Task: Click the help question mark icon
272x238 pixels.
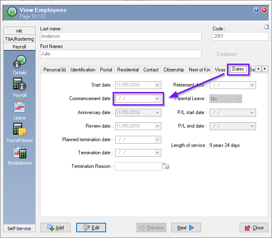Action: (x=256, y=10)
